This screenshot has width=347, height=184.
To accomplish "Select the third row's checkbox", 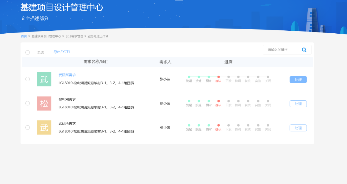I will pyautogui.click(x=28, y=127).
